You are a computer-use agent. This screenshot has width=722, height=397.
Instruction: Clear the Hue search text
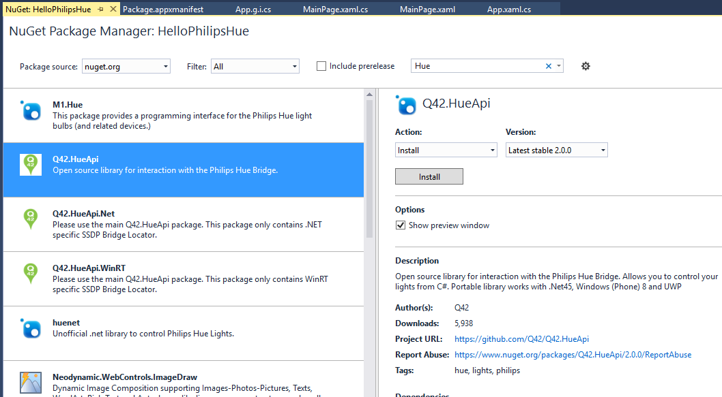(x=549, y=66)
